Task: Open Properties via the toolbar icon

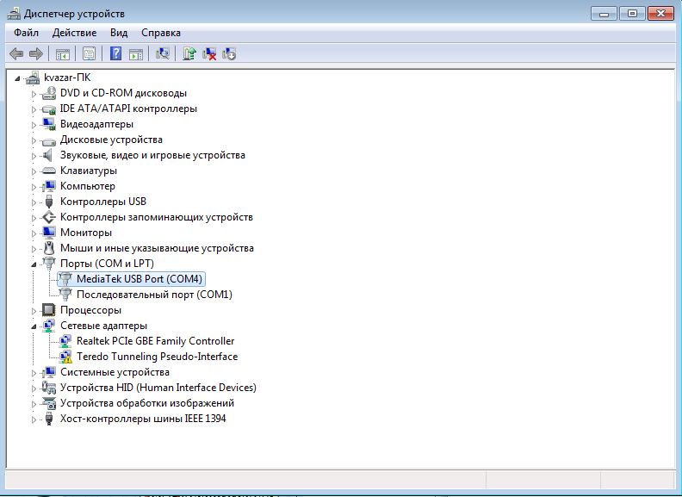Action: [89, 53]
